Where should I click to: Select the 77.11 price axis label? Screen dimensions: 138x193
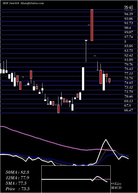128,74
